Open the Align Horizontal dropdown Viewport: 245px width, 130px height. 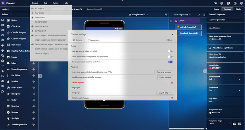[225, 79]
